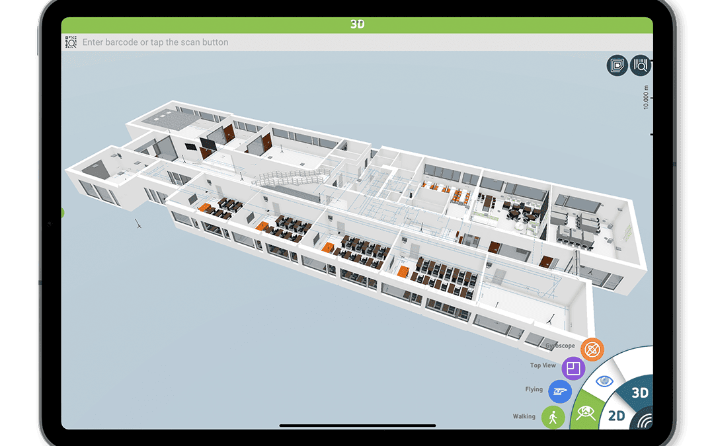Switch to 2D view in wheel menu
The width and height of the screenshot is (714, 446).
pyautogui.click(x=617, y=416)
